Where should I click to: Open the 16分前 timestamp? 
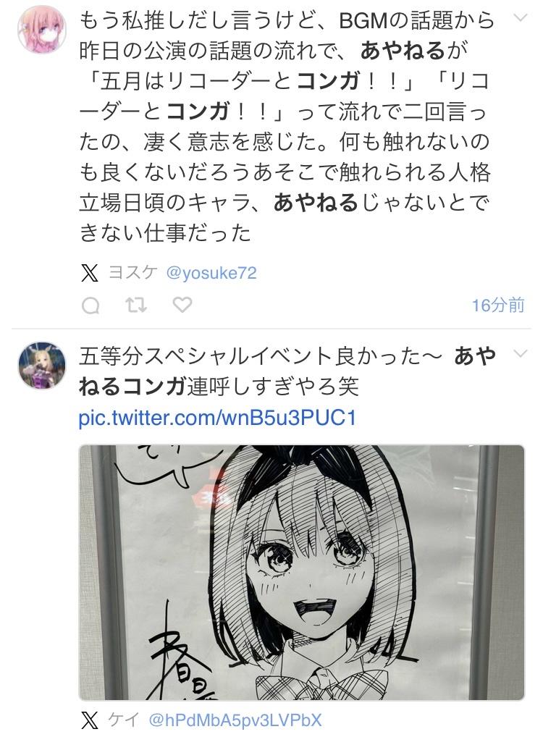tap(498, 306)
